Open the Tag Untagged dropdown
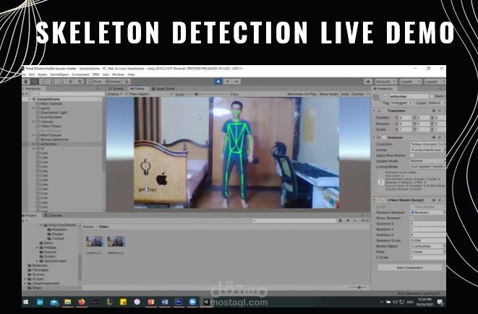The width and height of the screenshot is (478, 314). [x=401, y=103]
